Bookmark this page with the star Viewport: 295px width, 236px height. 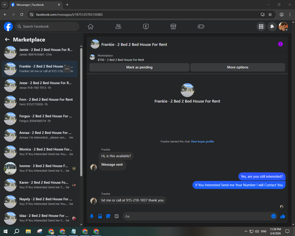tap(270, 15)
